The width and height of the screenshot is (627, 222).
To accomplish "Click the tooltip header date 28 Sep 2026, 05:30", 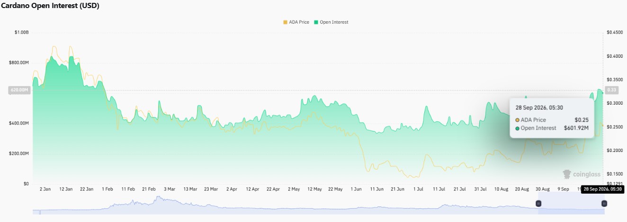I will click(x=539, y=107).
